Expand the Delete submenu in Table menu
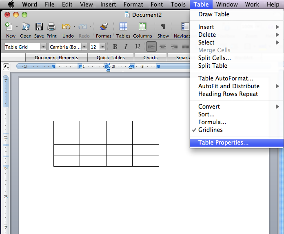Image resolution: width=284 pixels, height=234 pixels. (237, 35)
